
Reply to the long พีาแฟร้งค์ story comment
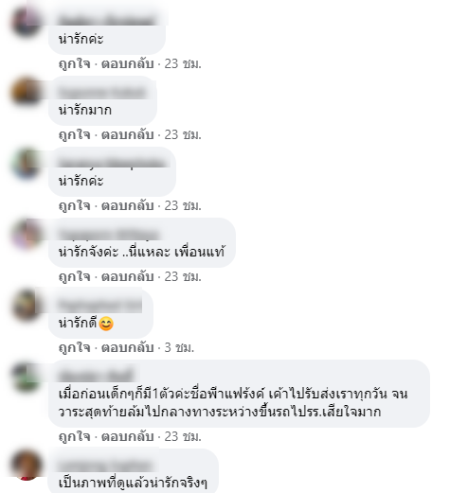[127, 437]
